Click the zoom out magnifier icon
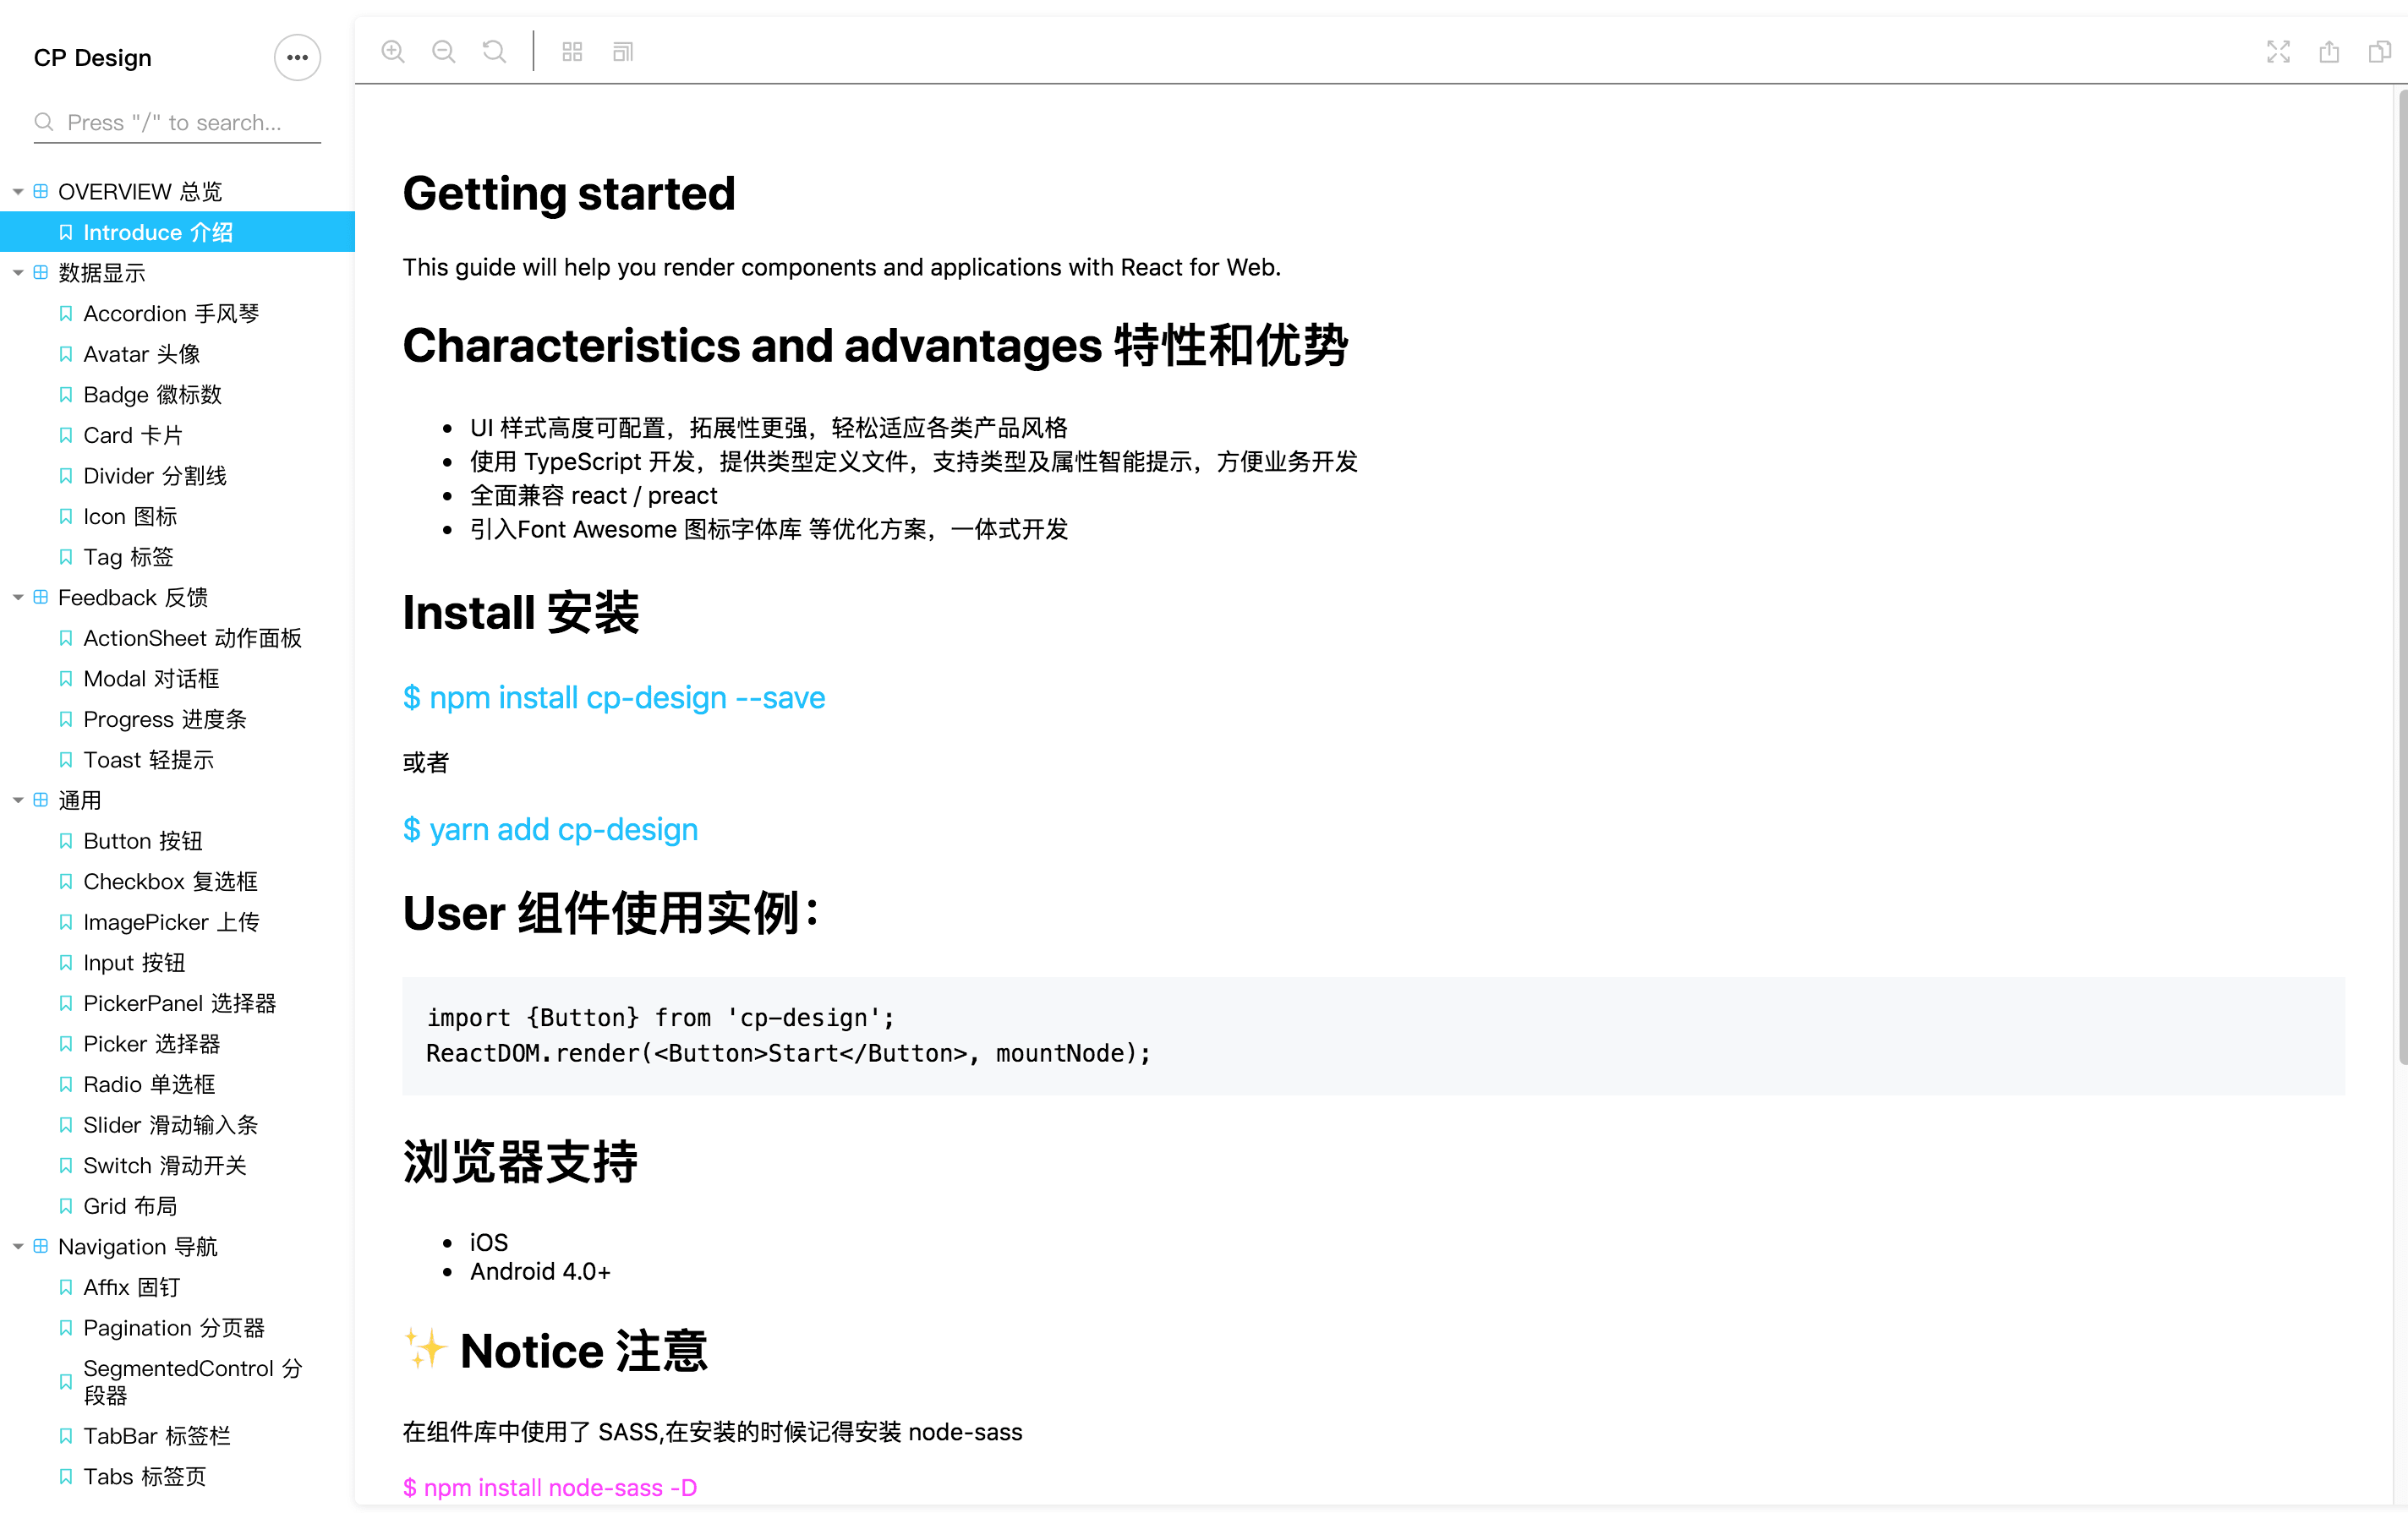This screenshot has width=2408, height=1513. [x=443, y=51]
